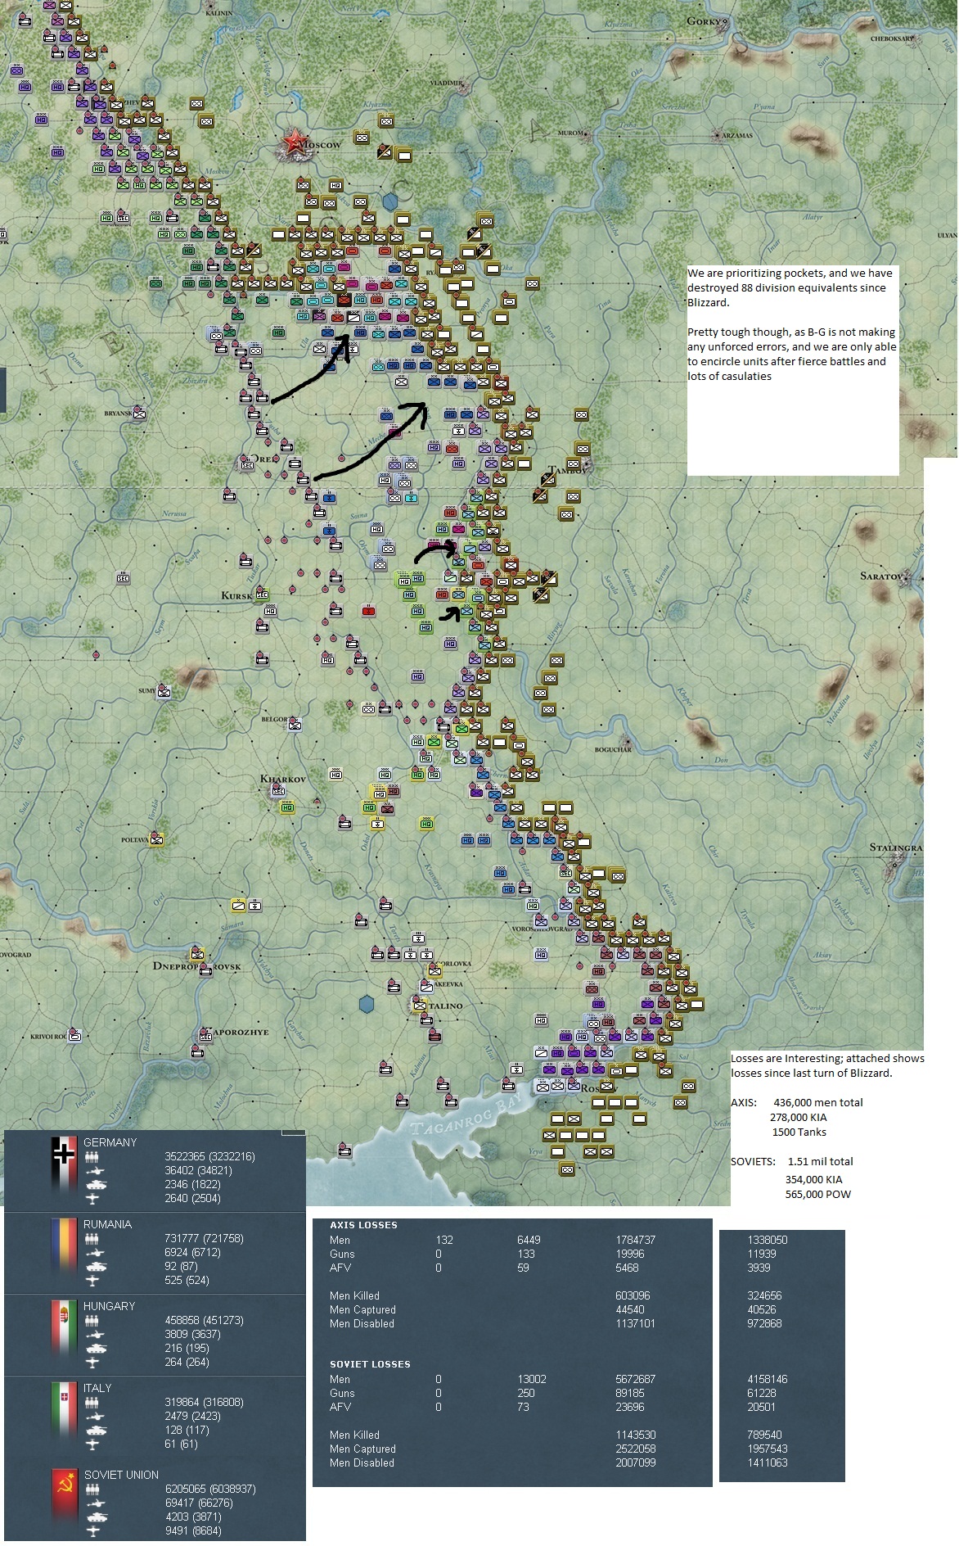Click the Saratov city marker

pos(906,576)
